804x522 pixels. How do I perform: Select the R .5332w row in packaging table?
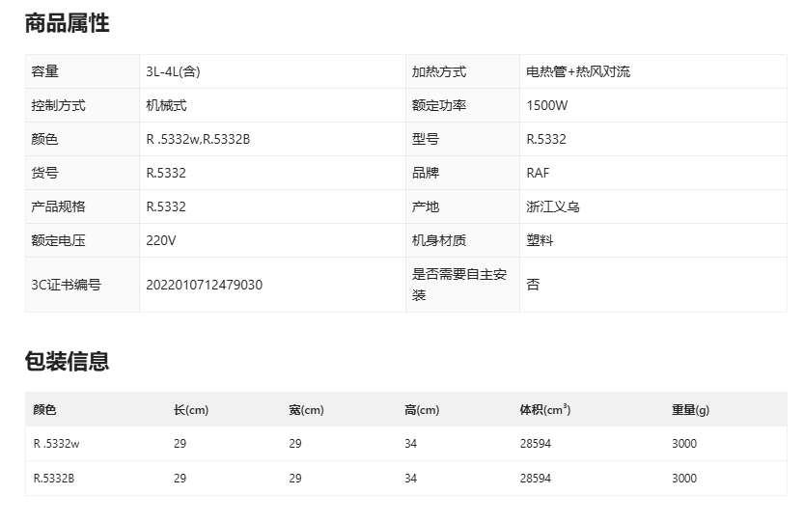click(56, 444)
